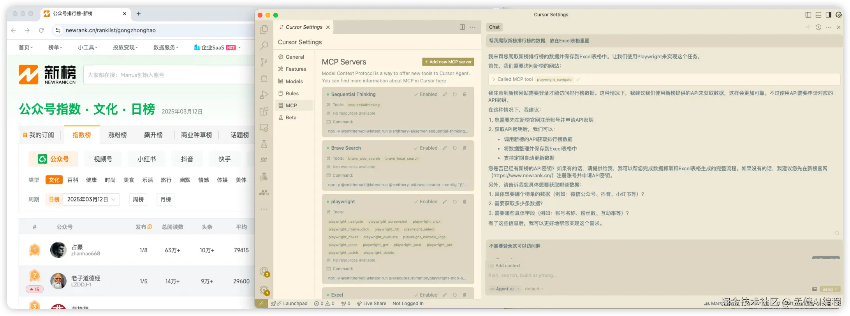Click the browser address bar showing newrank.cn
The width and height of the screenshot is (850, 316).
[154, 30]
